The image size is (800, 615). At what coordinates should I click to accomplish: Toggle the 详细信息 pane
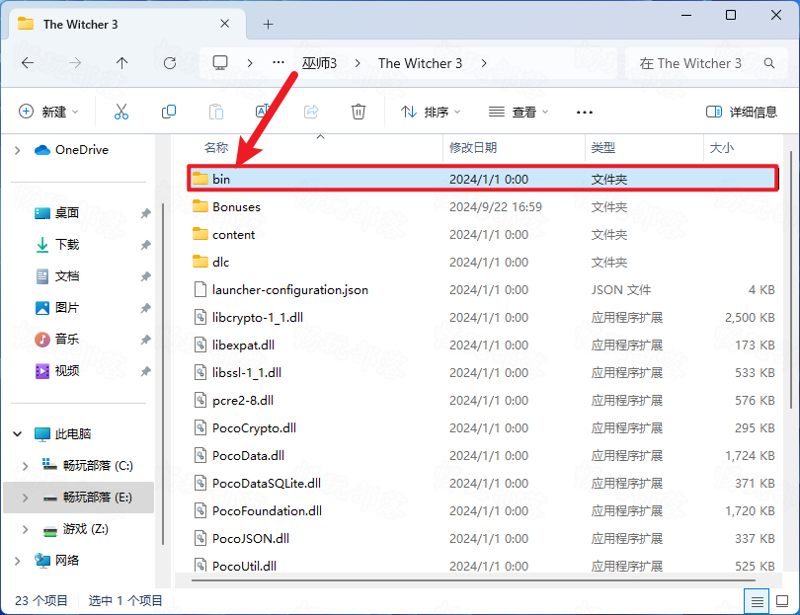click(742, 112)
